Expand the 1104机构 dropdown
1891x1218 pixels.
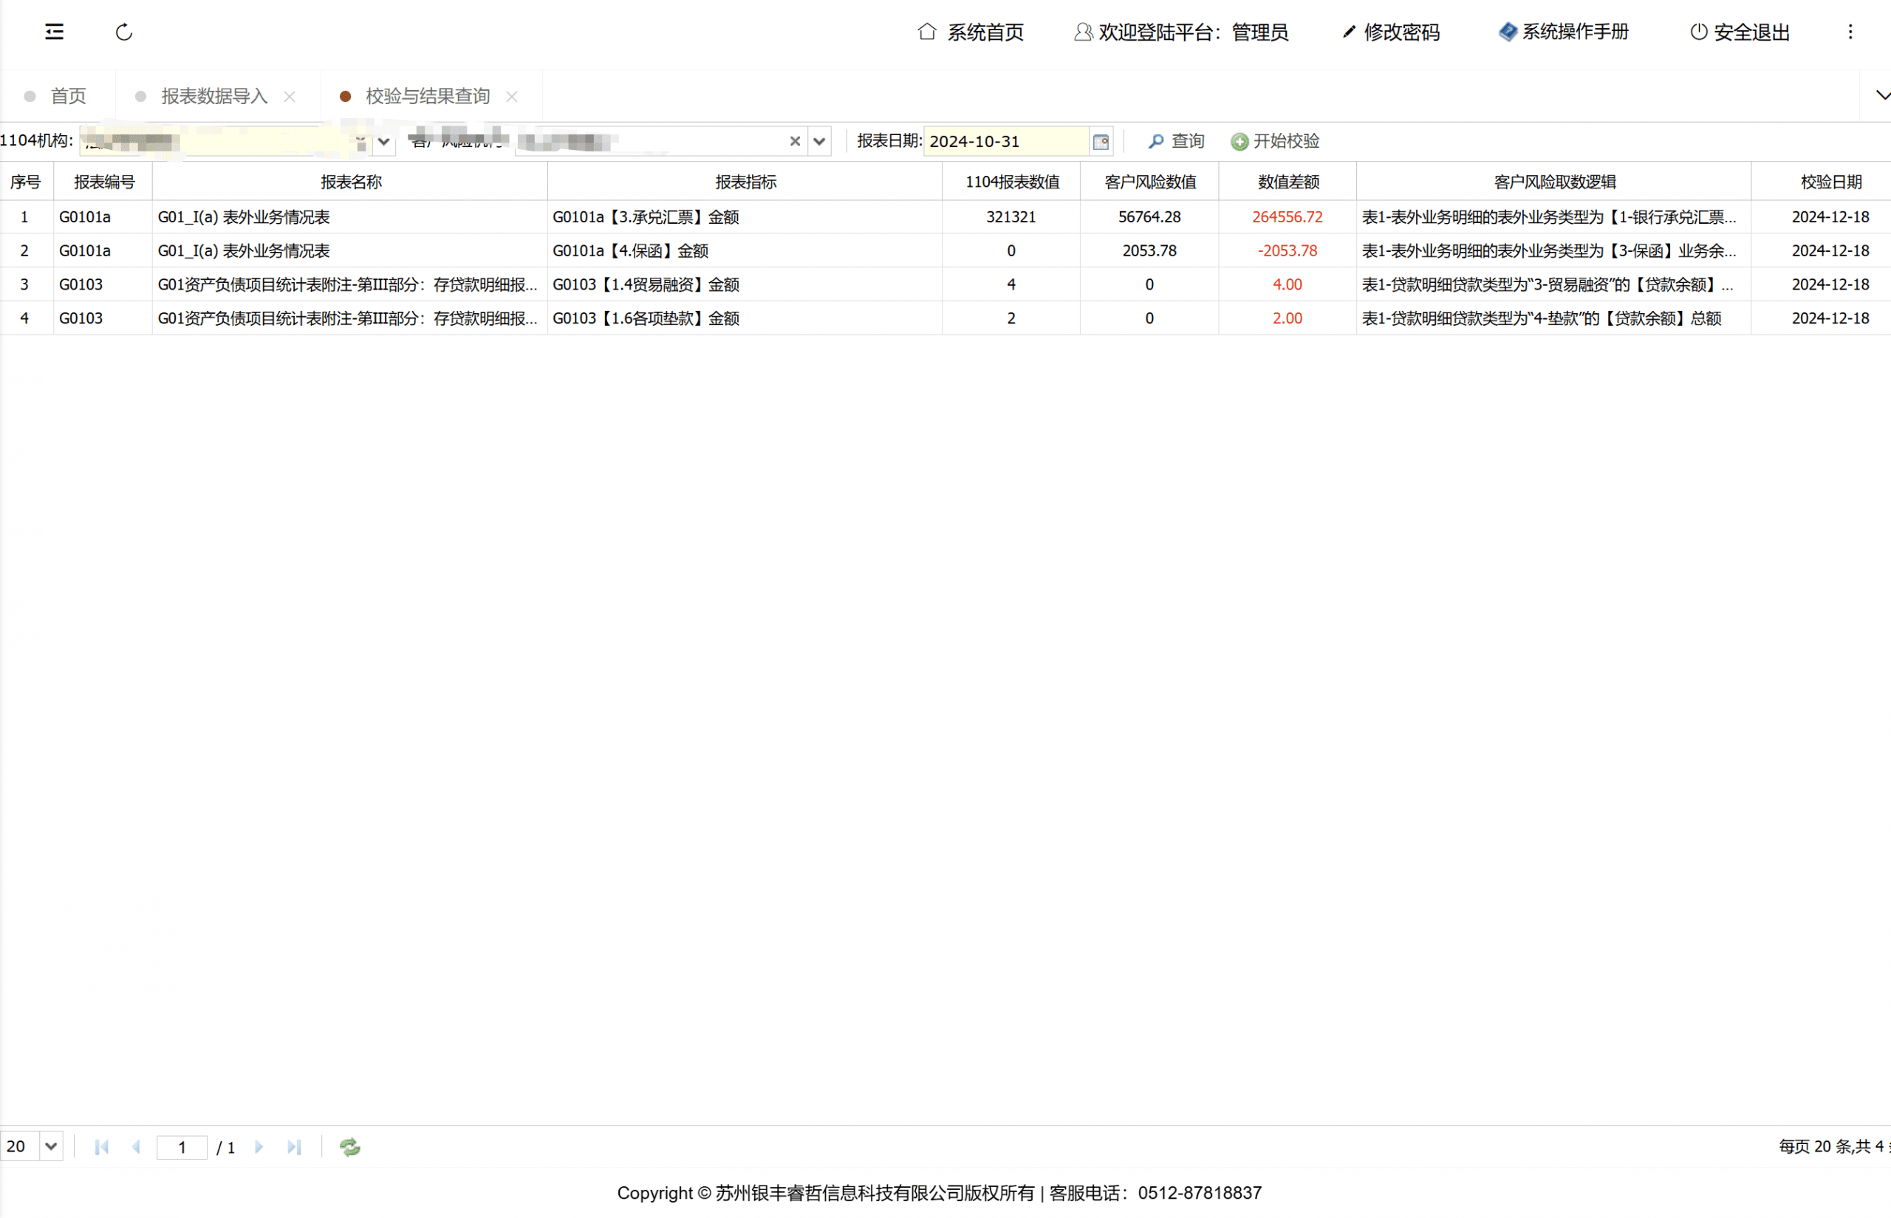click(383, 142)
